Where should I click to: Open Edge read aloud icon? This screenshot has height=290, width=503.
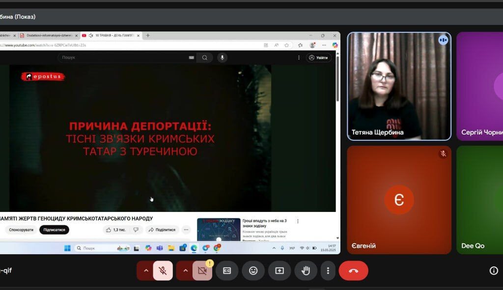[276, 45]
